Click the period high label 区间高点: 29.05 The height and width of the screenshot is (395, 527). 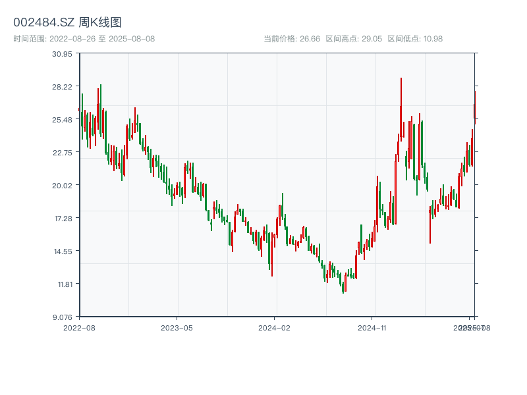coord(354,39)
